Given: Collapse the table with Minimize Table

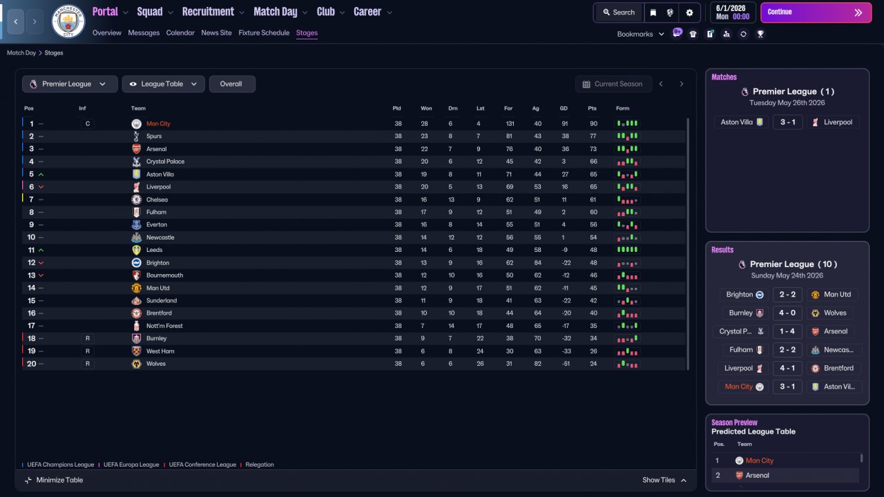Looking at the screenshot, I should (x=53, y=480).
